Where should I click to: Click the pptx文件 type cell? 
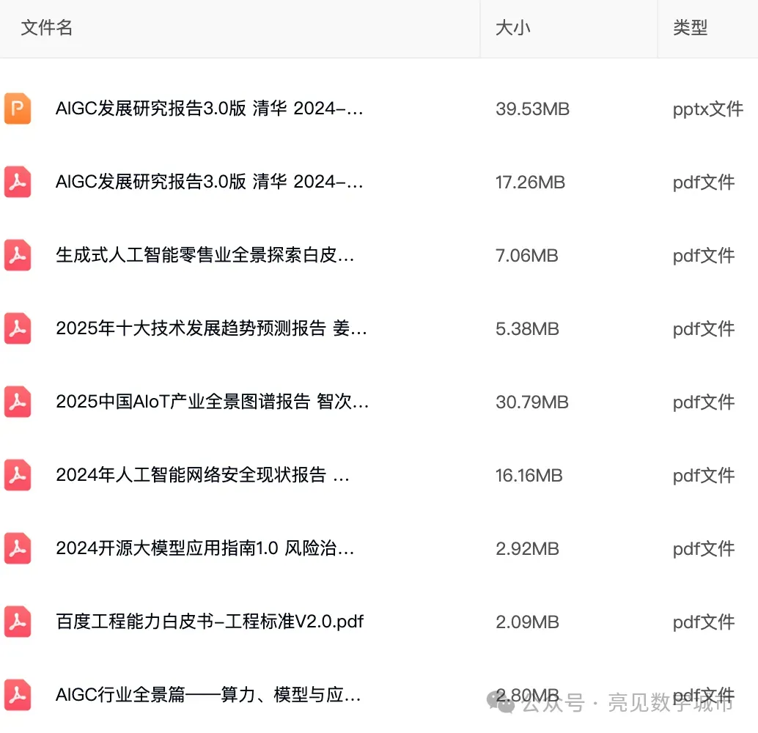(707, 109)
